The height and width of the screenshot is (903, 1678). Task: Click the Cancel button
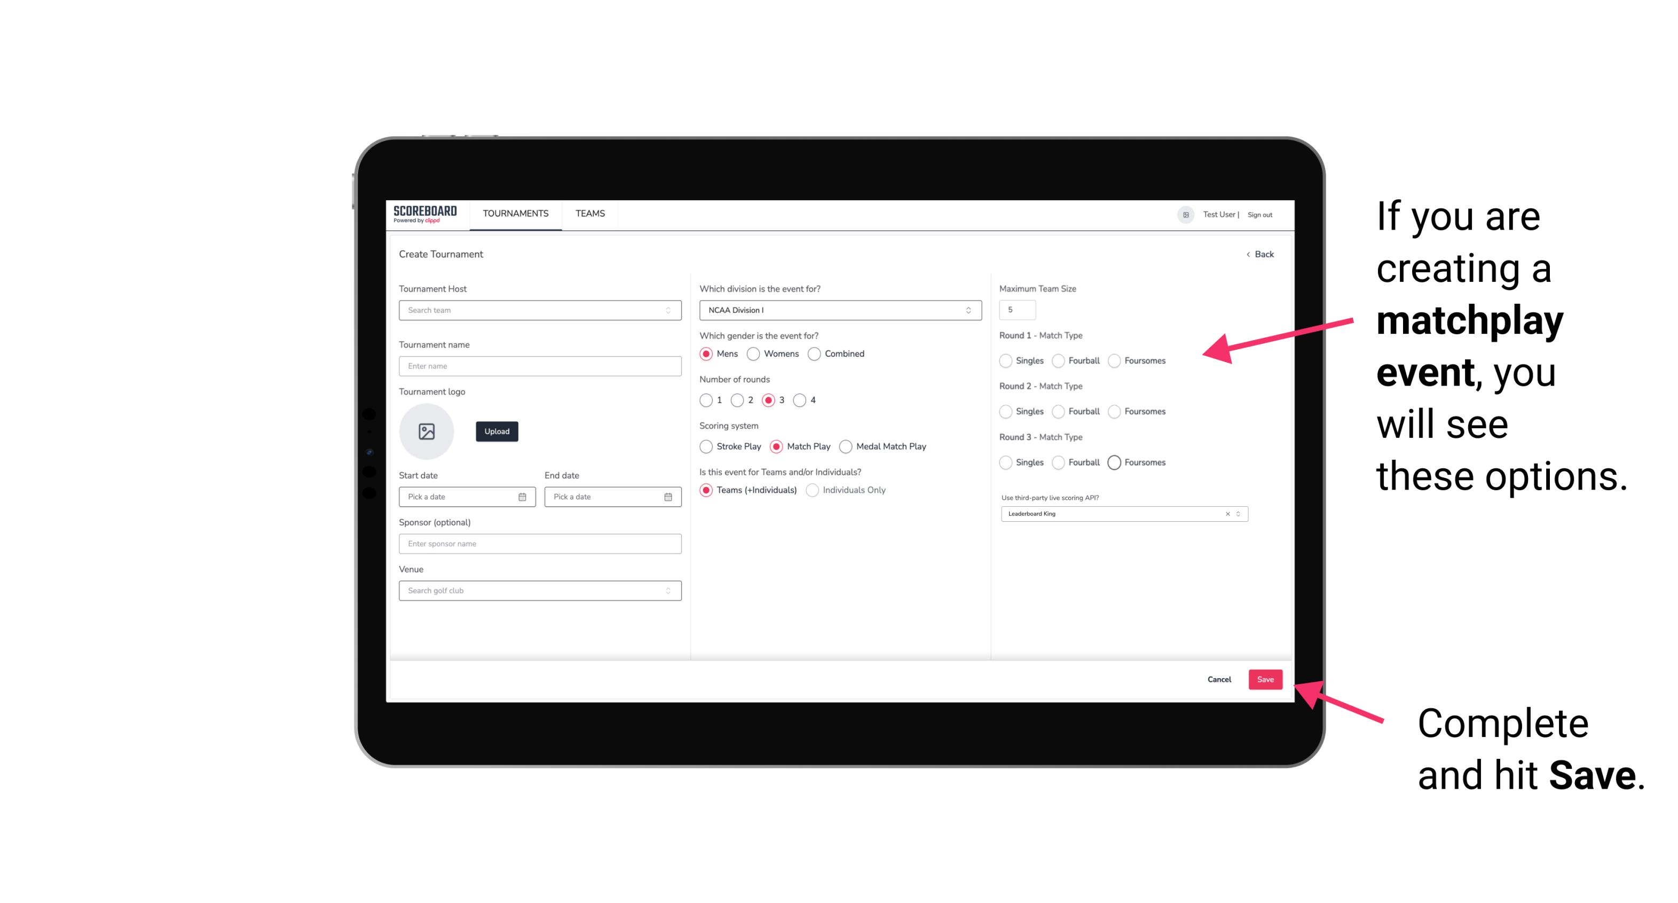click(x=1219, y=680)
